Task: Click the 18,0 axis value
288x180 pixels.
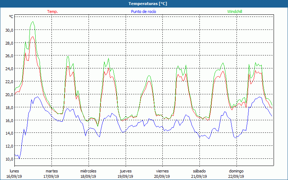Action: tap(9, 107)
